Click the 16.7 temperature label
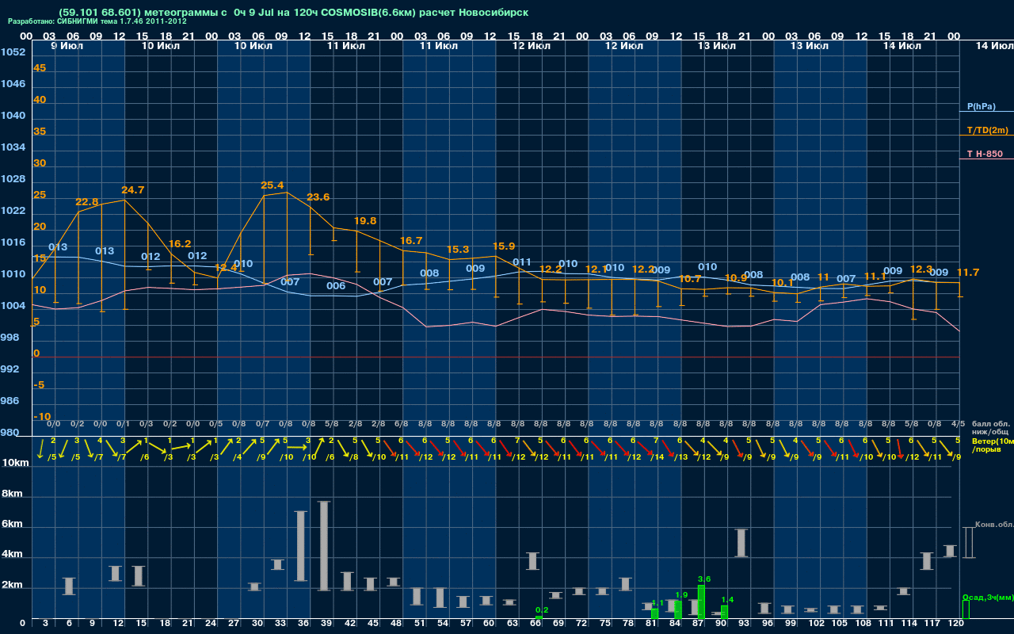 tap(411, 241)
